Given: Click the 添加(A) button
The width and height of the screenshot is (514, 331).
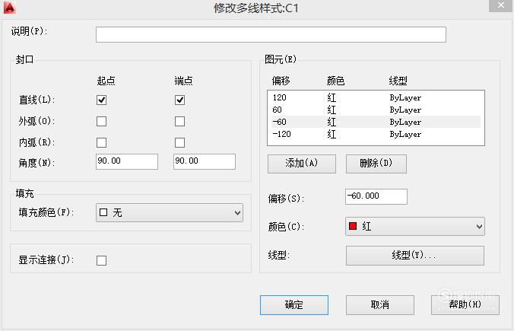Looking at the screenshot, I should 302,164.
